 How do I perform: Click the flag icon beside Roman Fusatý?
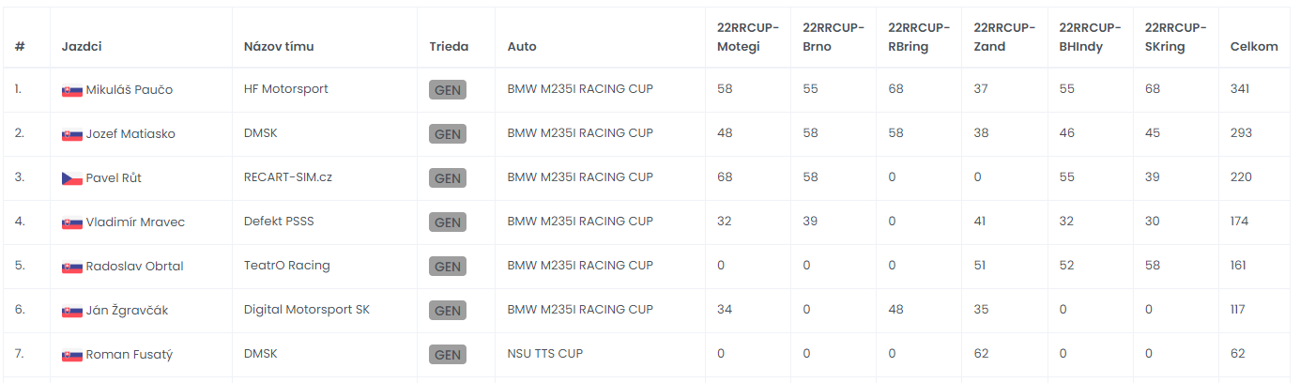click(x=72, y=355)
